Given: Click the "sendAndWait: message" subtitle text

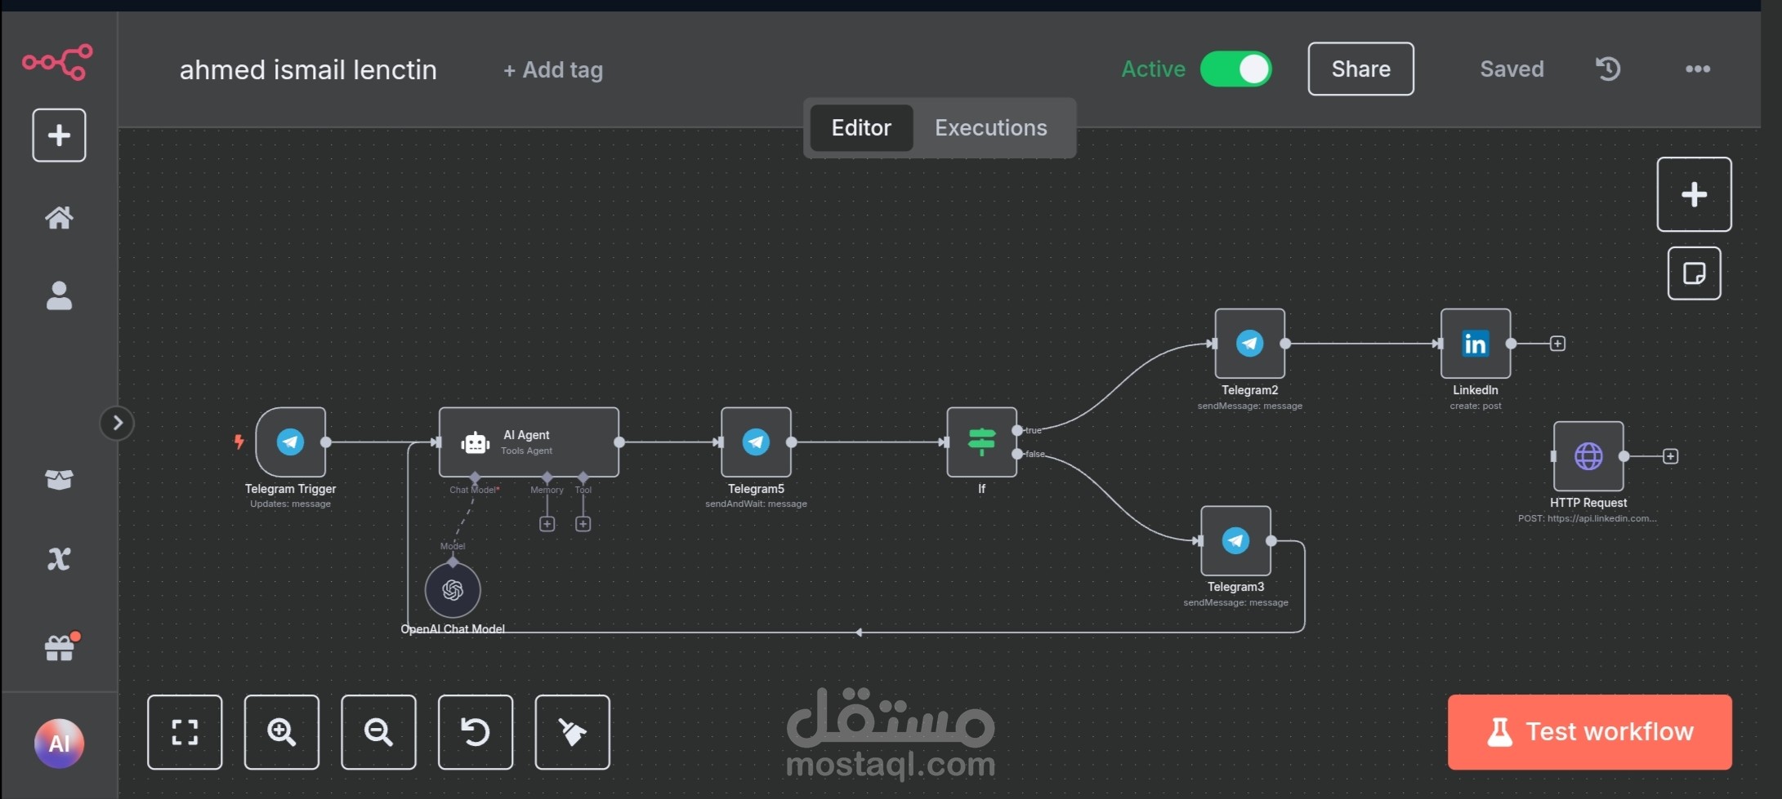Looking at the screenshot, I should click(756, 504).
